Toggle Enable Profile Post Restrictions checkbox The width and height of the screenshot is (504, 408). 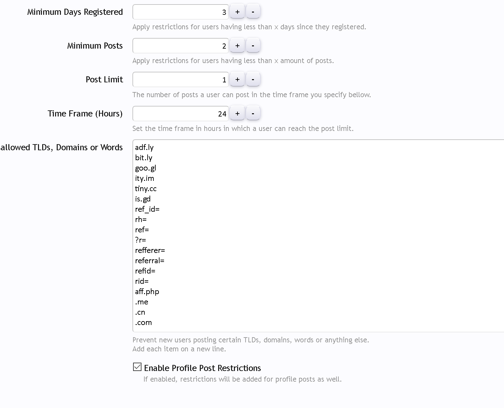click(137, 367)
